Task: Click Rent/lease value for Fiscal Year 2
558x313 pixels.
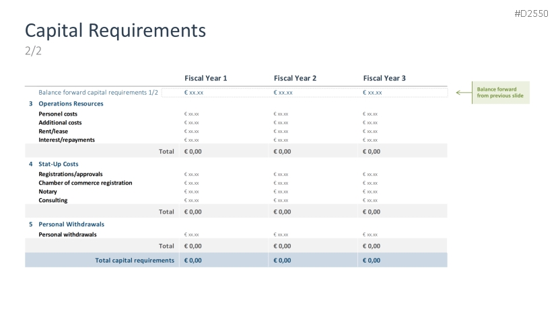Action: point(281,132)
